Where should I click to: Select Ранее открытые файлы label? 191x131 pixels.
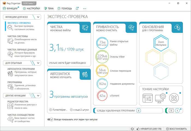point(119,43)
